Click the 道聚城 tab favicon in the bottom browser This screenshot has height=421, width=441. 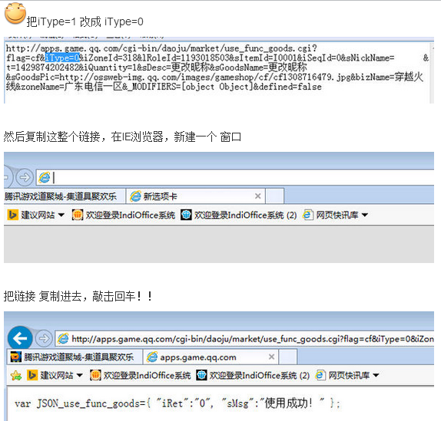coord(15,357)
